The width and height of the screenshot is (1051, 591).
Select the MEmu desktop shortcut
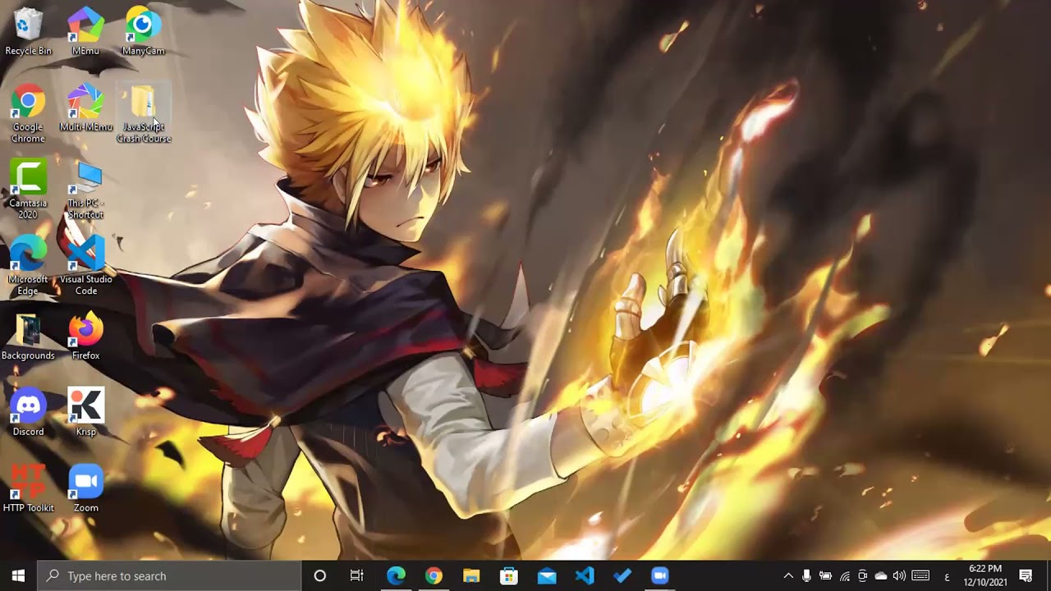click(85, 32)
